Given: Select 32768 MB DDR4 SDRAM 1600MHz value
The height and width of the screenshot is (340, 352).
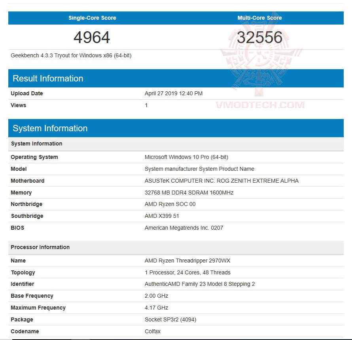Looking at the screenshot, I should point(189,193).
